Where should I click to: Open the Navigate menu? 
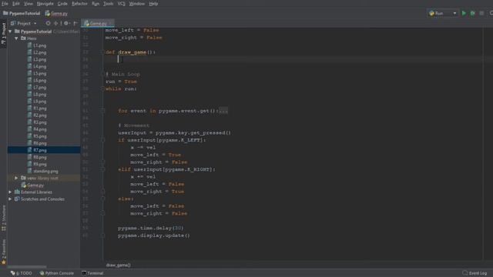click(45, 4)
